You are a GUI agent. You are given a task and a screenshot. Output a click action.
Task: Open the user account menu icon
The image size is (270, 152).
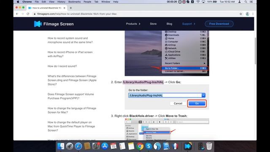click(x=239, y=2)
